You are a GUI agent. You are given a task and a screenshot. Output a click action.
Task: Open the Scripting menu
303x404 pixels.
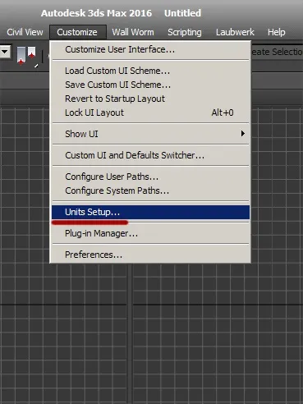pos(185,32)
